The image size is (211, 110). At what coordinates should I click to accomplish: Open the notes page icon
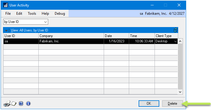pyautogui.click(x=14, y=104)
